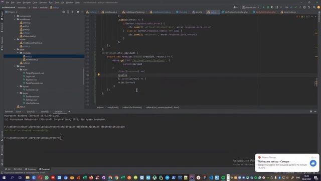Click the Project side tool window button
Screen dimensions: 321x181
tap(2, 16)
